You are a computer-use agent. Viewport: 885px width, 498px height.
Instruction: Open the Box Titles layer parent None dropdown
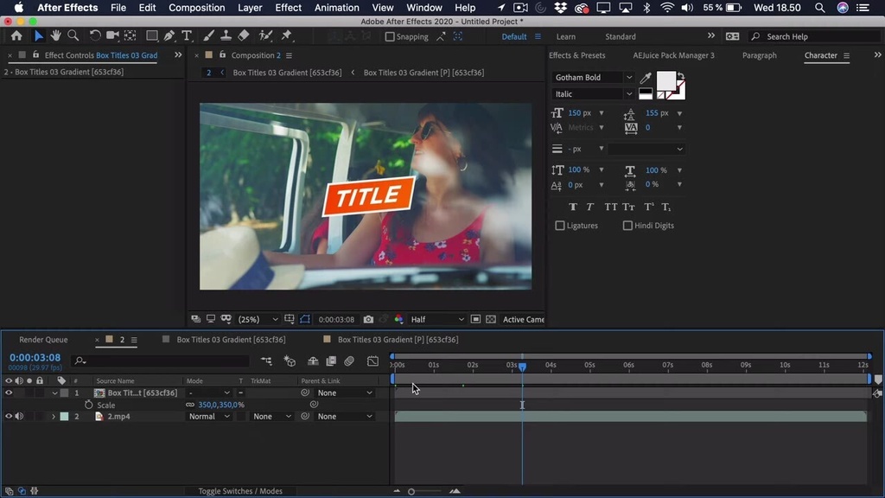tap(345, 393)
